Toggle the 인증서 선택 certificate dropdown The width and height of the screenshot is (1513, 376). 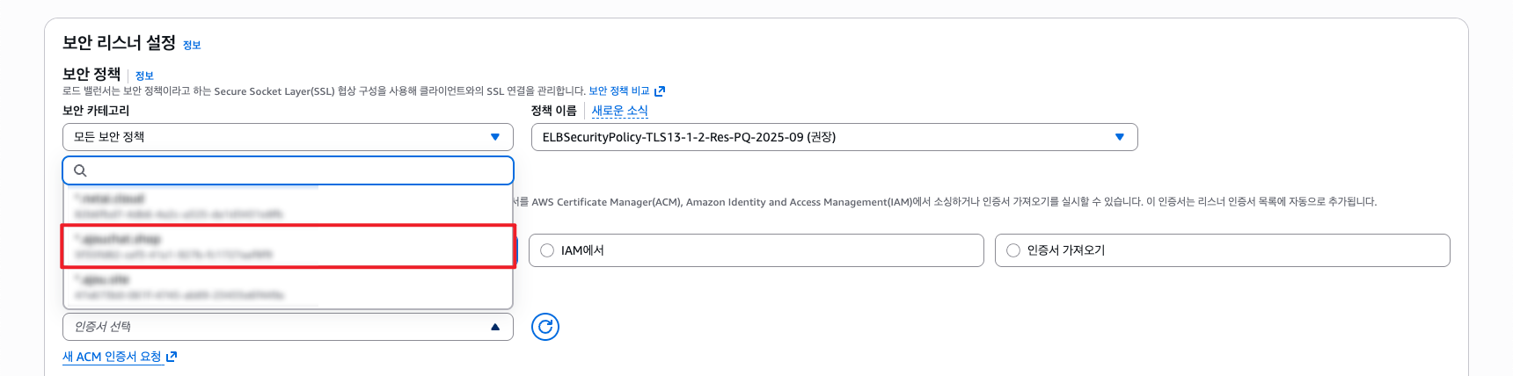pyautogui.click(x=288, y=327)
